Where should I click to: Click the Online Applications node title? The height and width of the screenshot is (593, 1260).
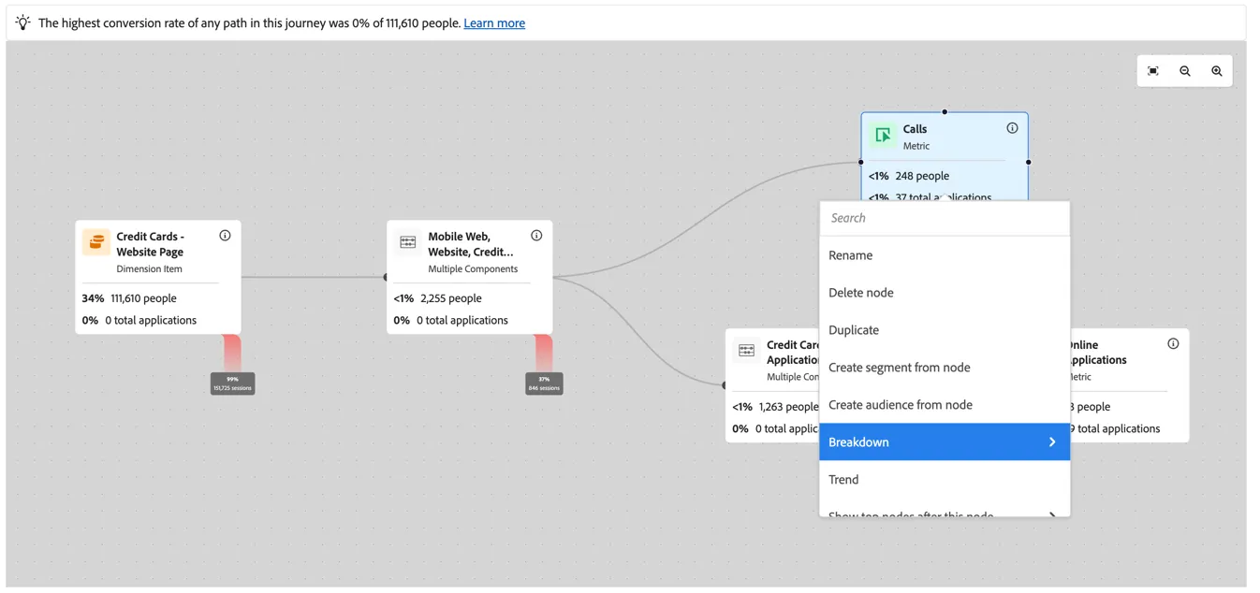1098,353
